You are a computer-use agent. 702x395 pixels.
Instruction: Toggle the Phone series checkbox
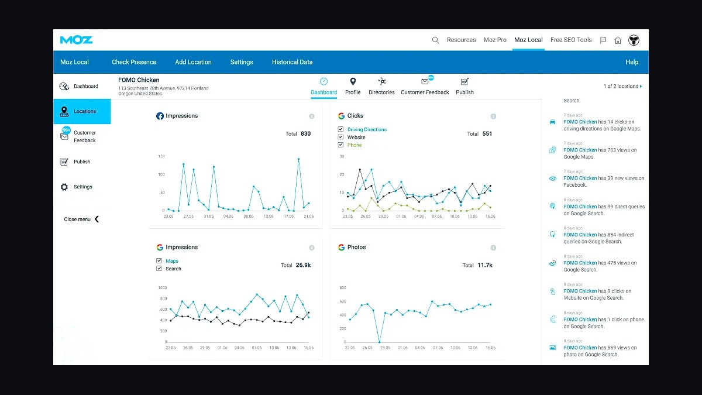340,145
